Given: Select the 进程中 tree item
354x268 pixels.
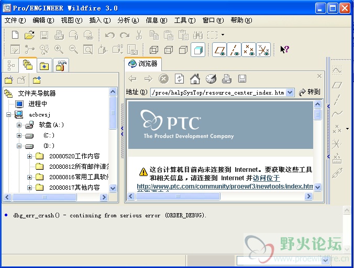Looking at the screenshot, I should pos(38,104).
